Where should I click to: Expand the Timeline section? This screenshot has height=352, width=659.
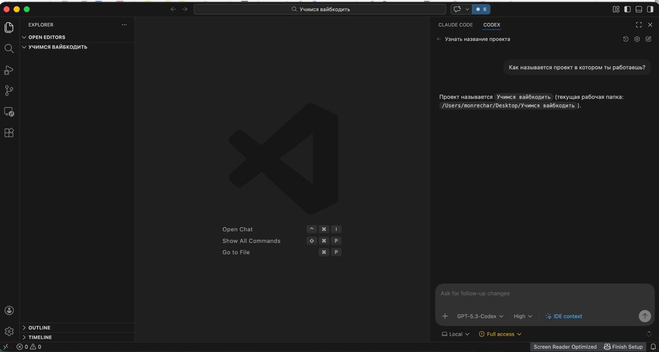[77, 338]
